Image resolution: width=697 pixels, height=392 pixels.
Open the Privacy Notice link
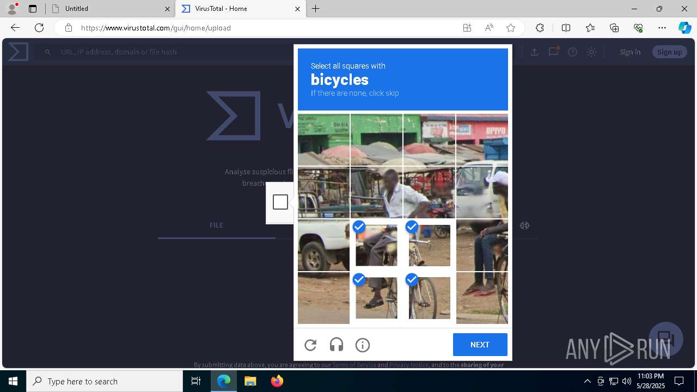tap(409, 365)
